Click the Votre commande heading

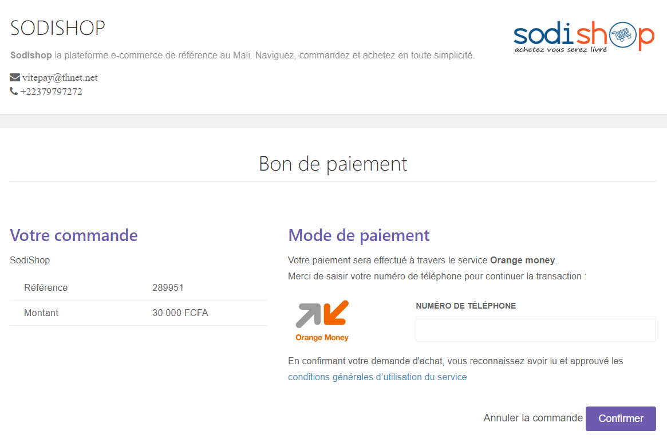(74, 235)
